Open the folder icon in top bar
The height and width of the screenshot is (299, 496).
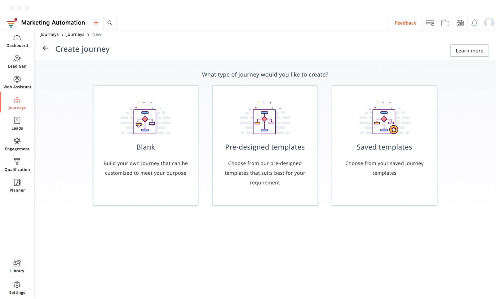tap(445, 23)
